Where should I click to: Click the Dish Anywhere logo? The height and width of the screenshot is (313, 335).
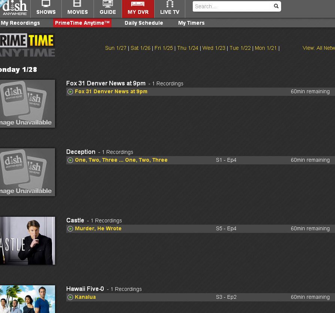pos(14,8)
